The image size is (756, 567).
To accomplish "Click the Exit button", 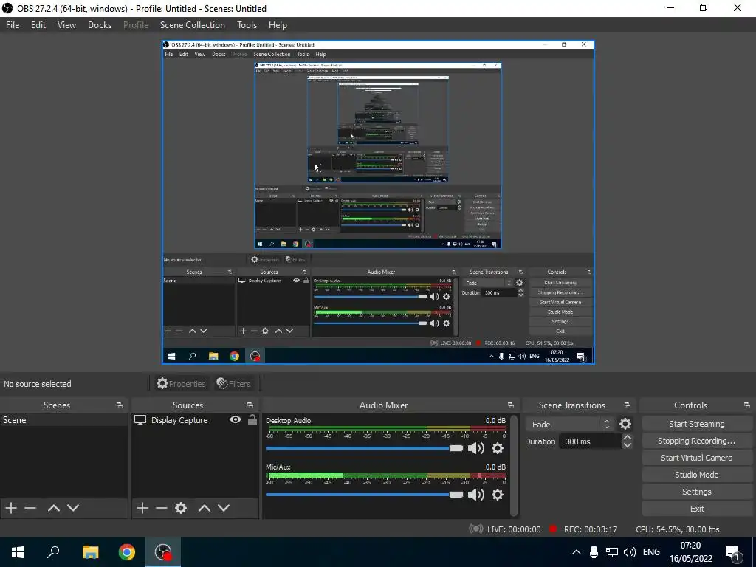I will (x=697, y=509).
